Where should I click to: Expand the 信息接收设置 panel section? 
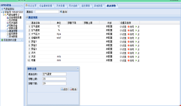(22, 40)
